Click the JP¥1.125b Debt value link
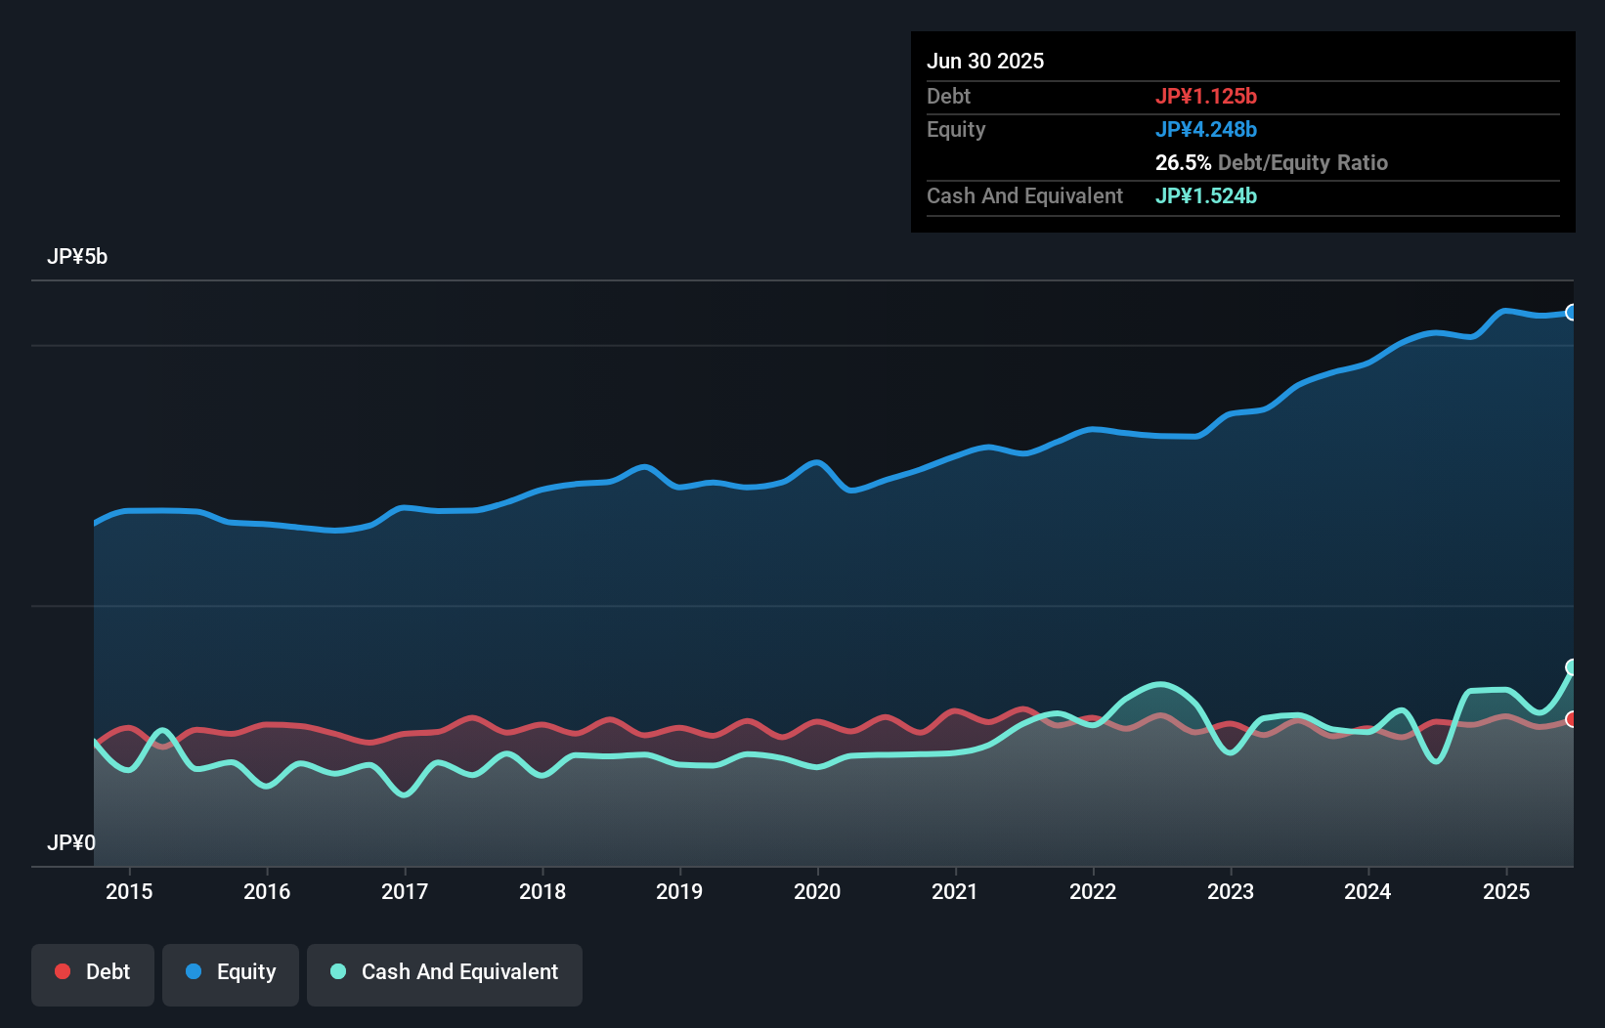 pos(1208,96)
